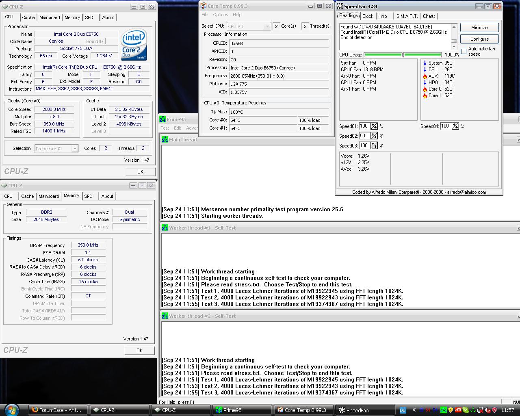520x416 pixels.
Task: Click the System temperature down-arrow icon
Action: click(425, 63)
